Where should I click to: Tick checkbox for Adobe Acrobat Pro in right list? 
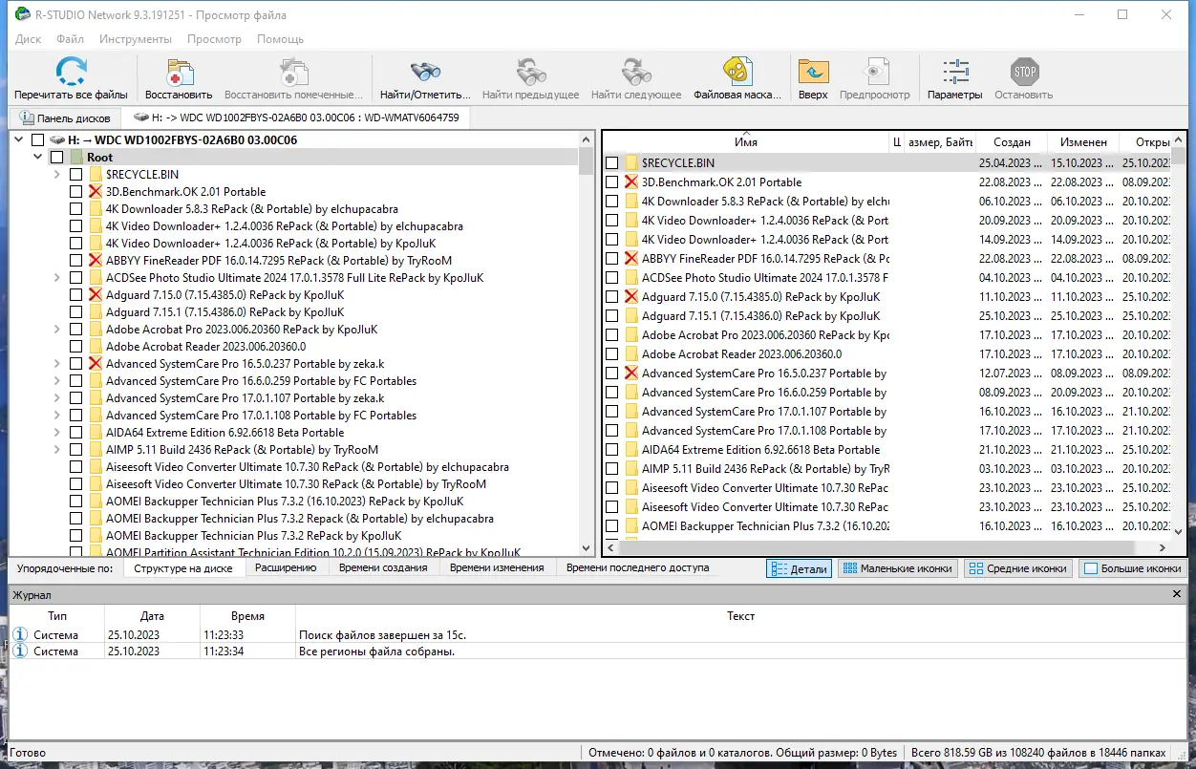coord(612,335)
